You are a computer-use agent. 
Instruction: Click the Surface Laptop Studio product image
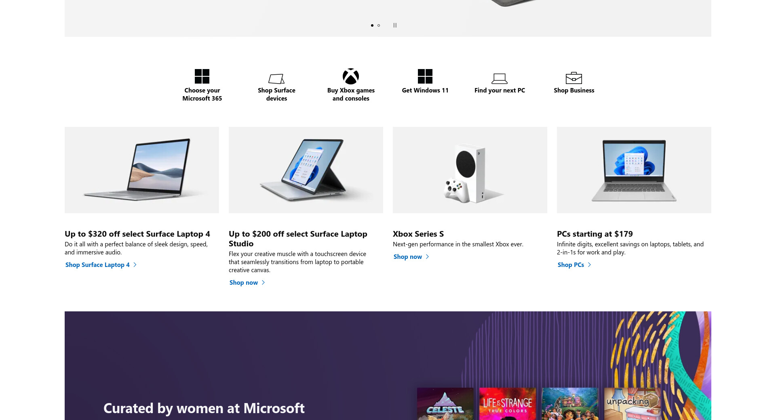(306, 170)
